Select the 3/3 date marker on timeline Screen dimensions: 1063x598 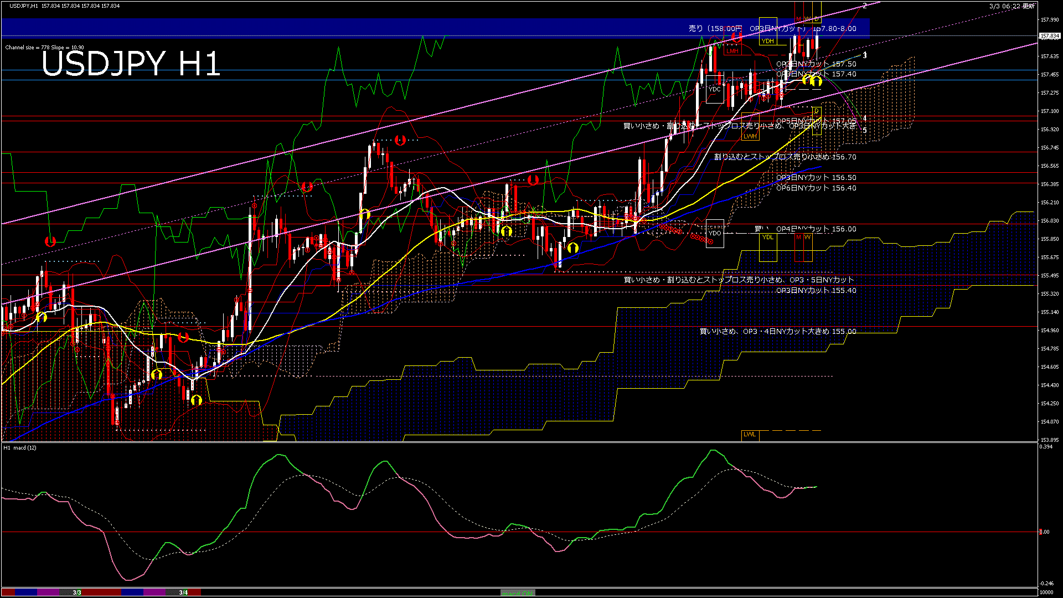coord(76,592)
